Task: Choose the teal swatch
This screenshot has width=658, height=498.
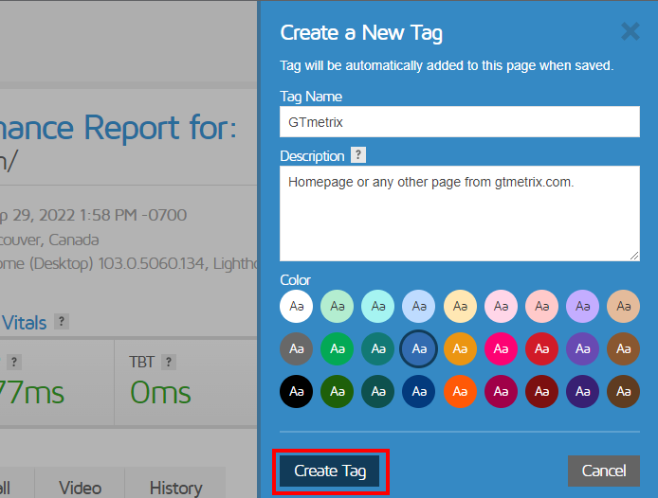Action: point(377,348)
